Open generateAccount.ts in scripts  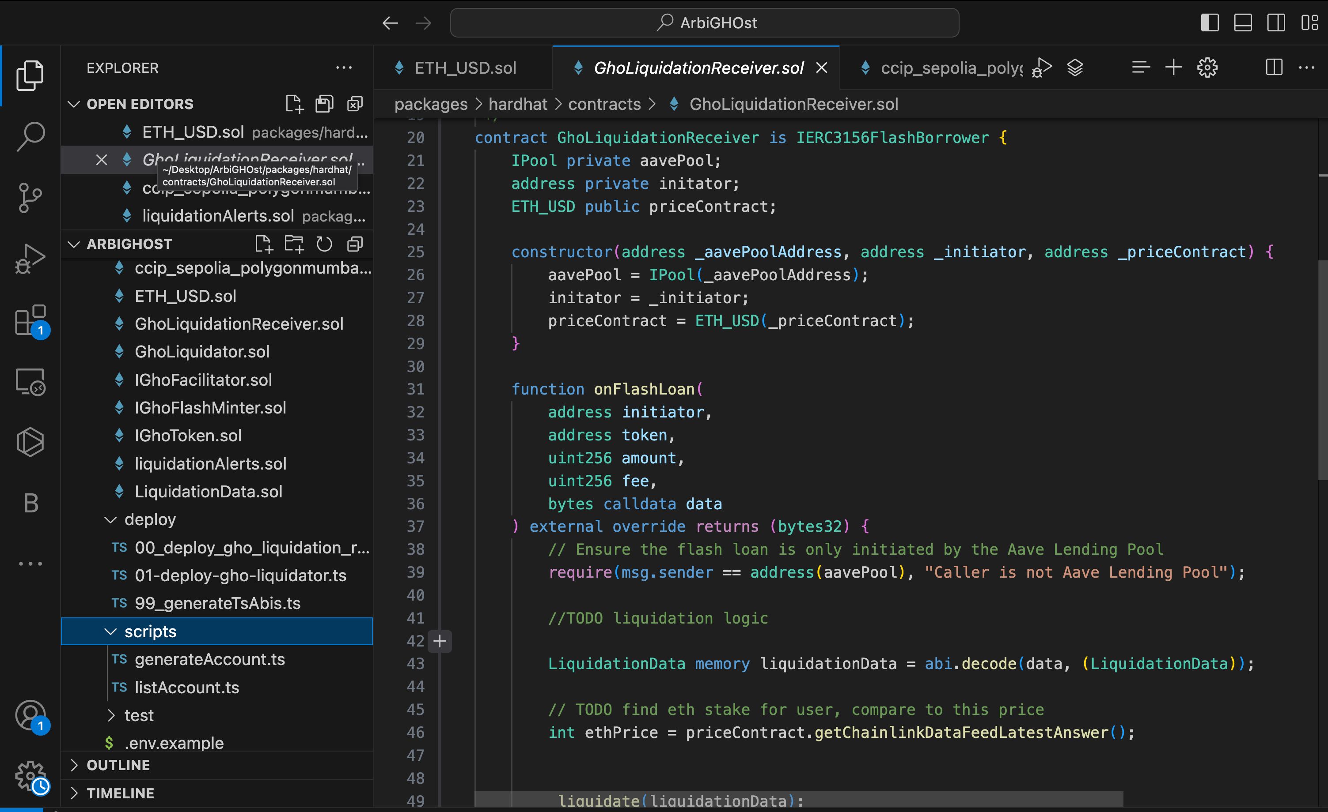(x=216, y=659)
